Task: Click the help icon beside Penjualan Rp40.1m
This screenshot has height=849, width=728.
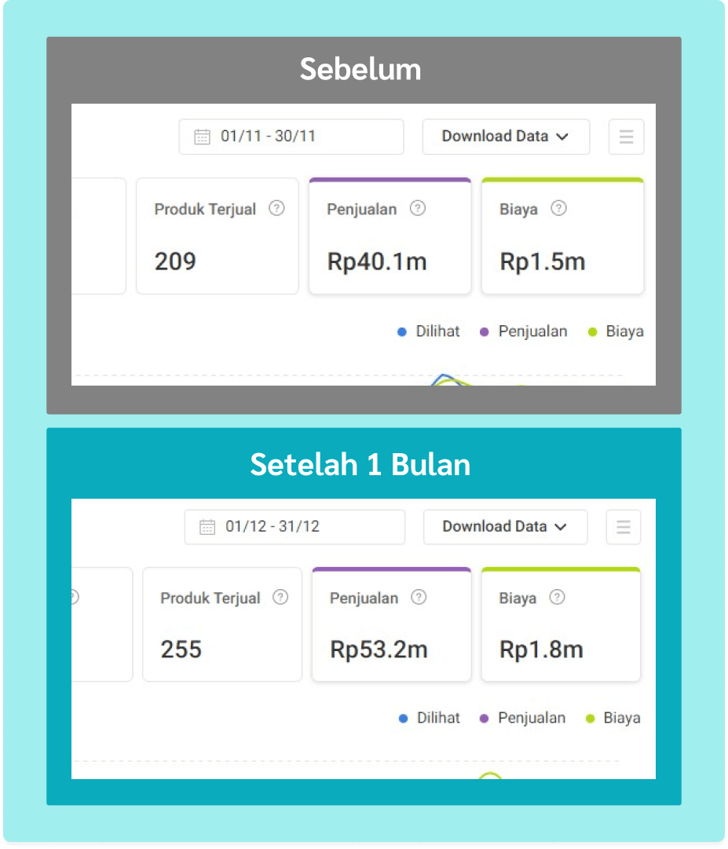Action: pos(418,209)
